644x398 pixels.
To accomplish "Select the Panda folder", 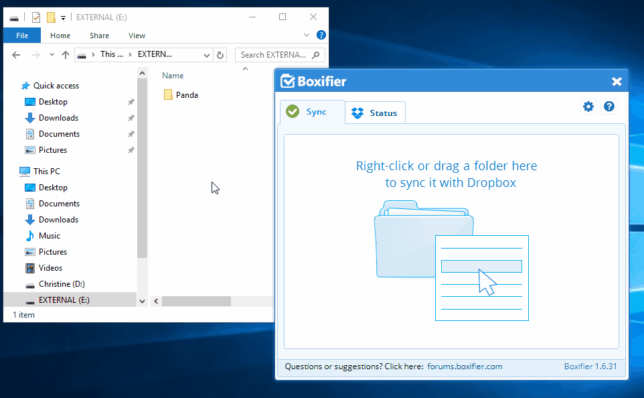I will coord(181,95).
